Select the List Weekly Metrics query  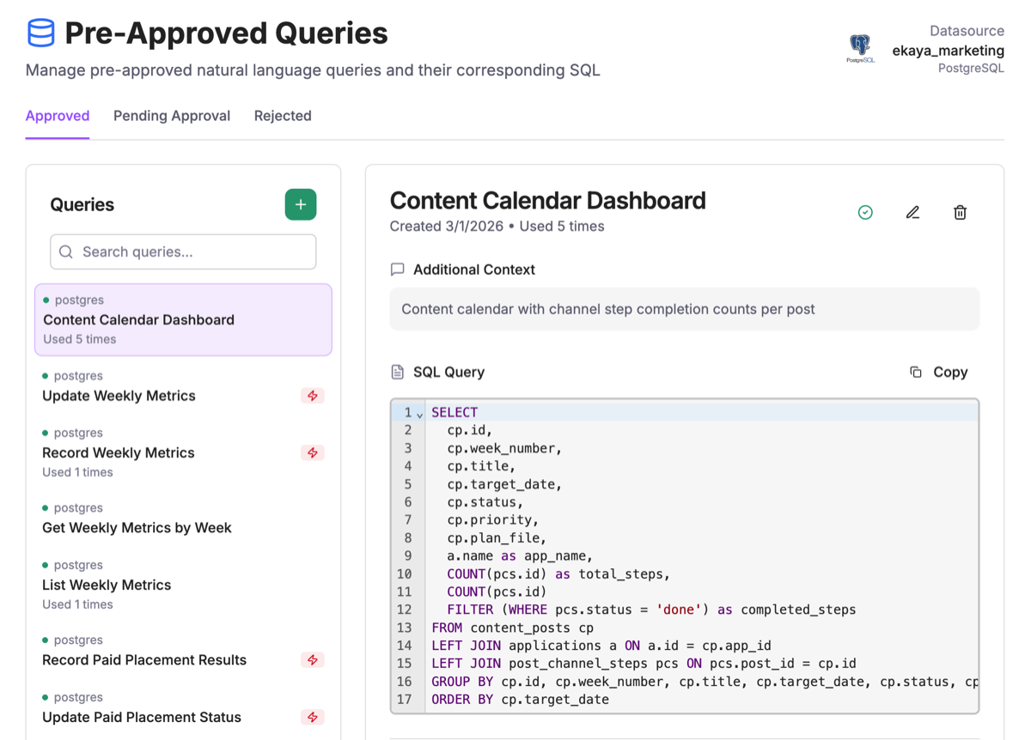[x=183, y=585]
